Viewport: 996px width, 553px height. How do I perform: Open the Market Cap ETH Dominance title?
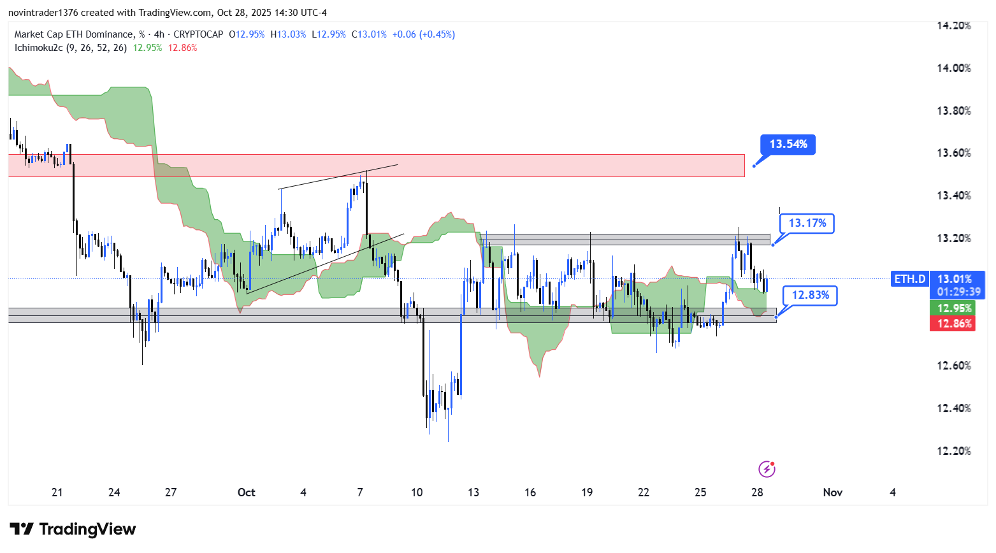pyautogui.click(x=75, y=34)
